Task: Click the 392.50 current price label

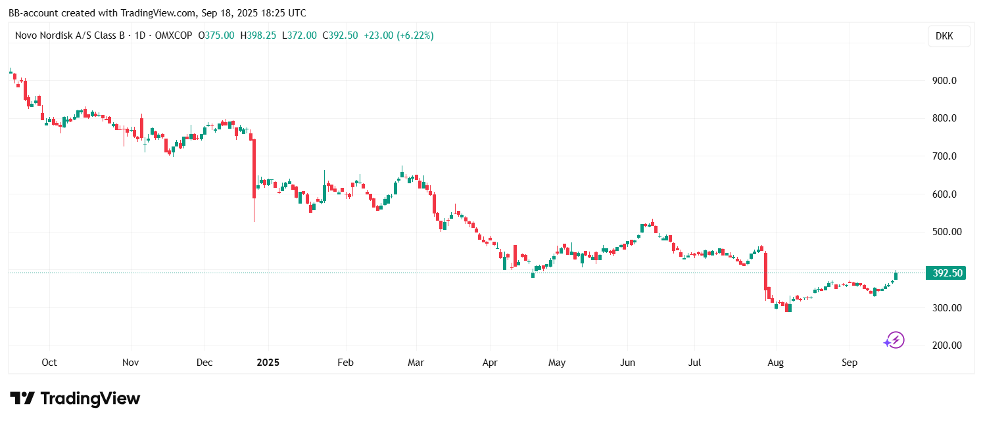Action: click(946, 273)
